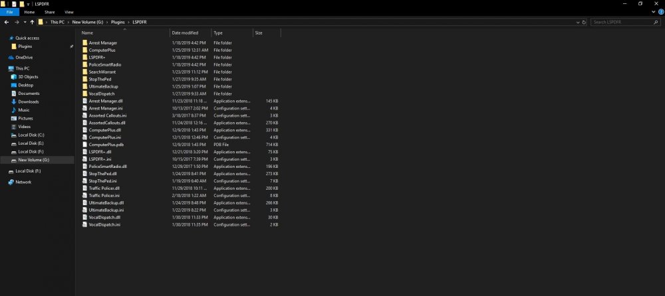
Task: Expand the address bar history dropdown
Action: 578,22
